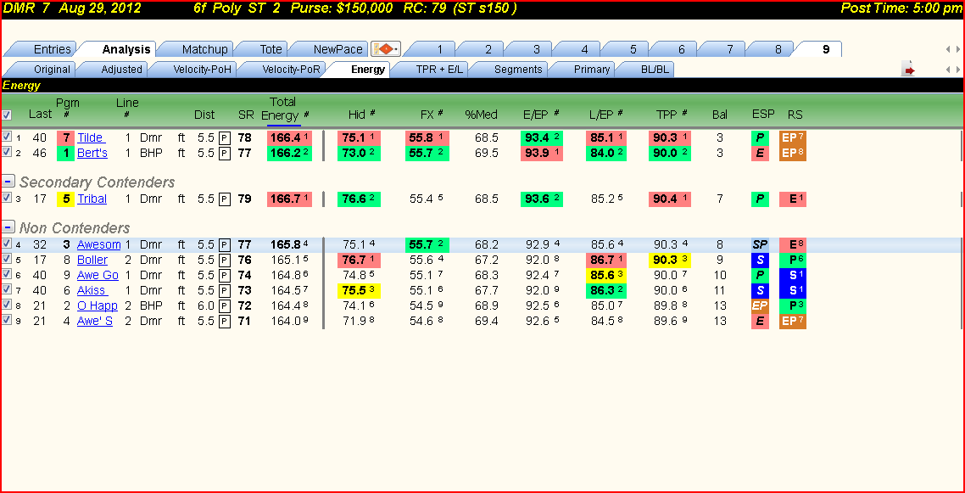Viewport: 965px width, 493px height.
Task: Open the Matchup tab
Action: [x=204, y=50]
